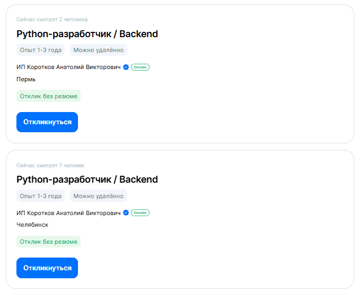
Task: Select the Опыт 1-3 года tag in the Челябинск card
Action: [40, 196]
